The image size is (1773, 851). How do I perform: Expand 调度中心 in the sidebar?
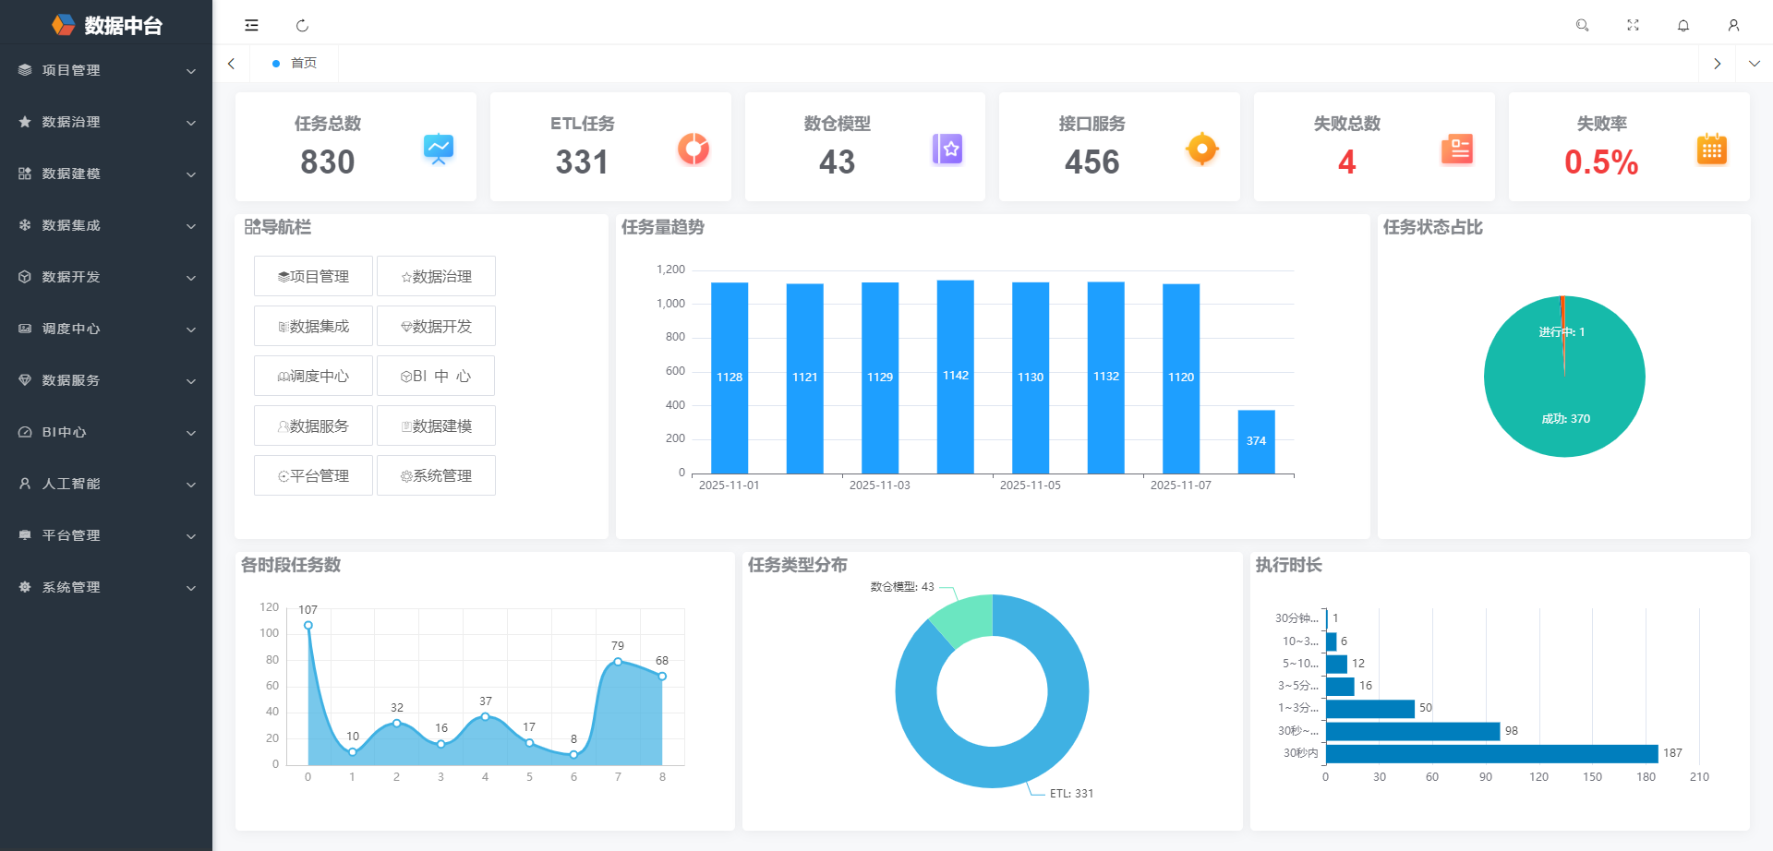tap(106, 329)
